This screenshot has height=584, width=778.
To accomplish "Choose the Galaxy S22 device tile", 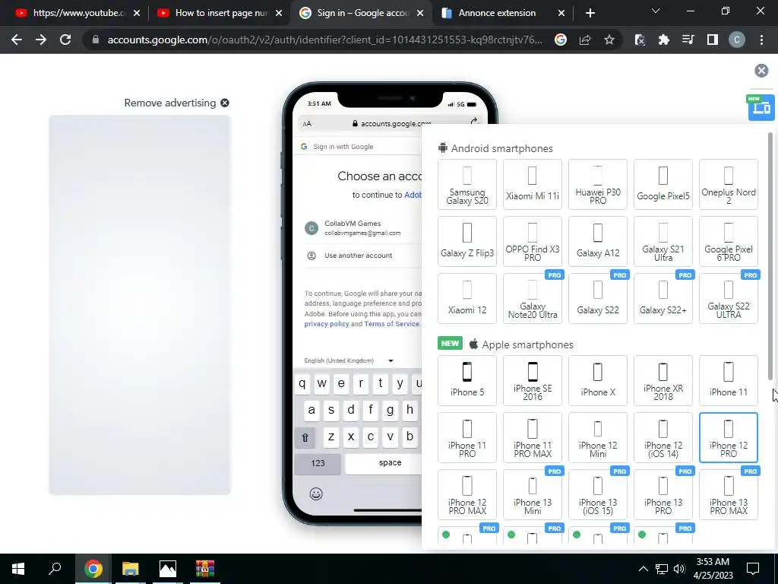I will coord(598,298).
